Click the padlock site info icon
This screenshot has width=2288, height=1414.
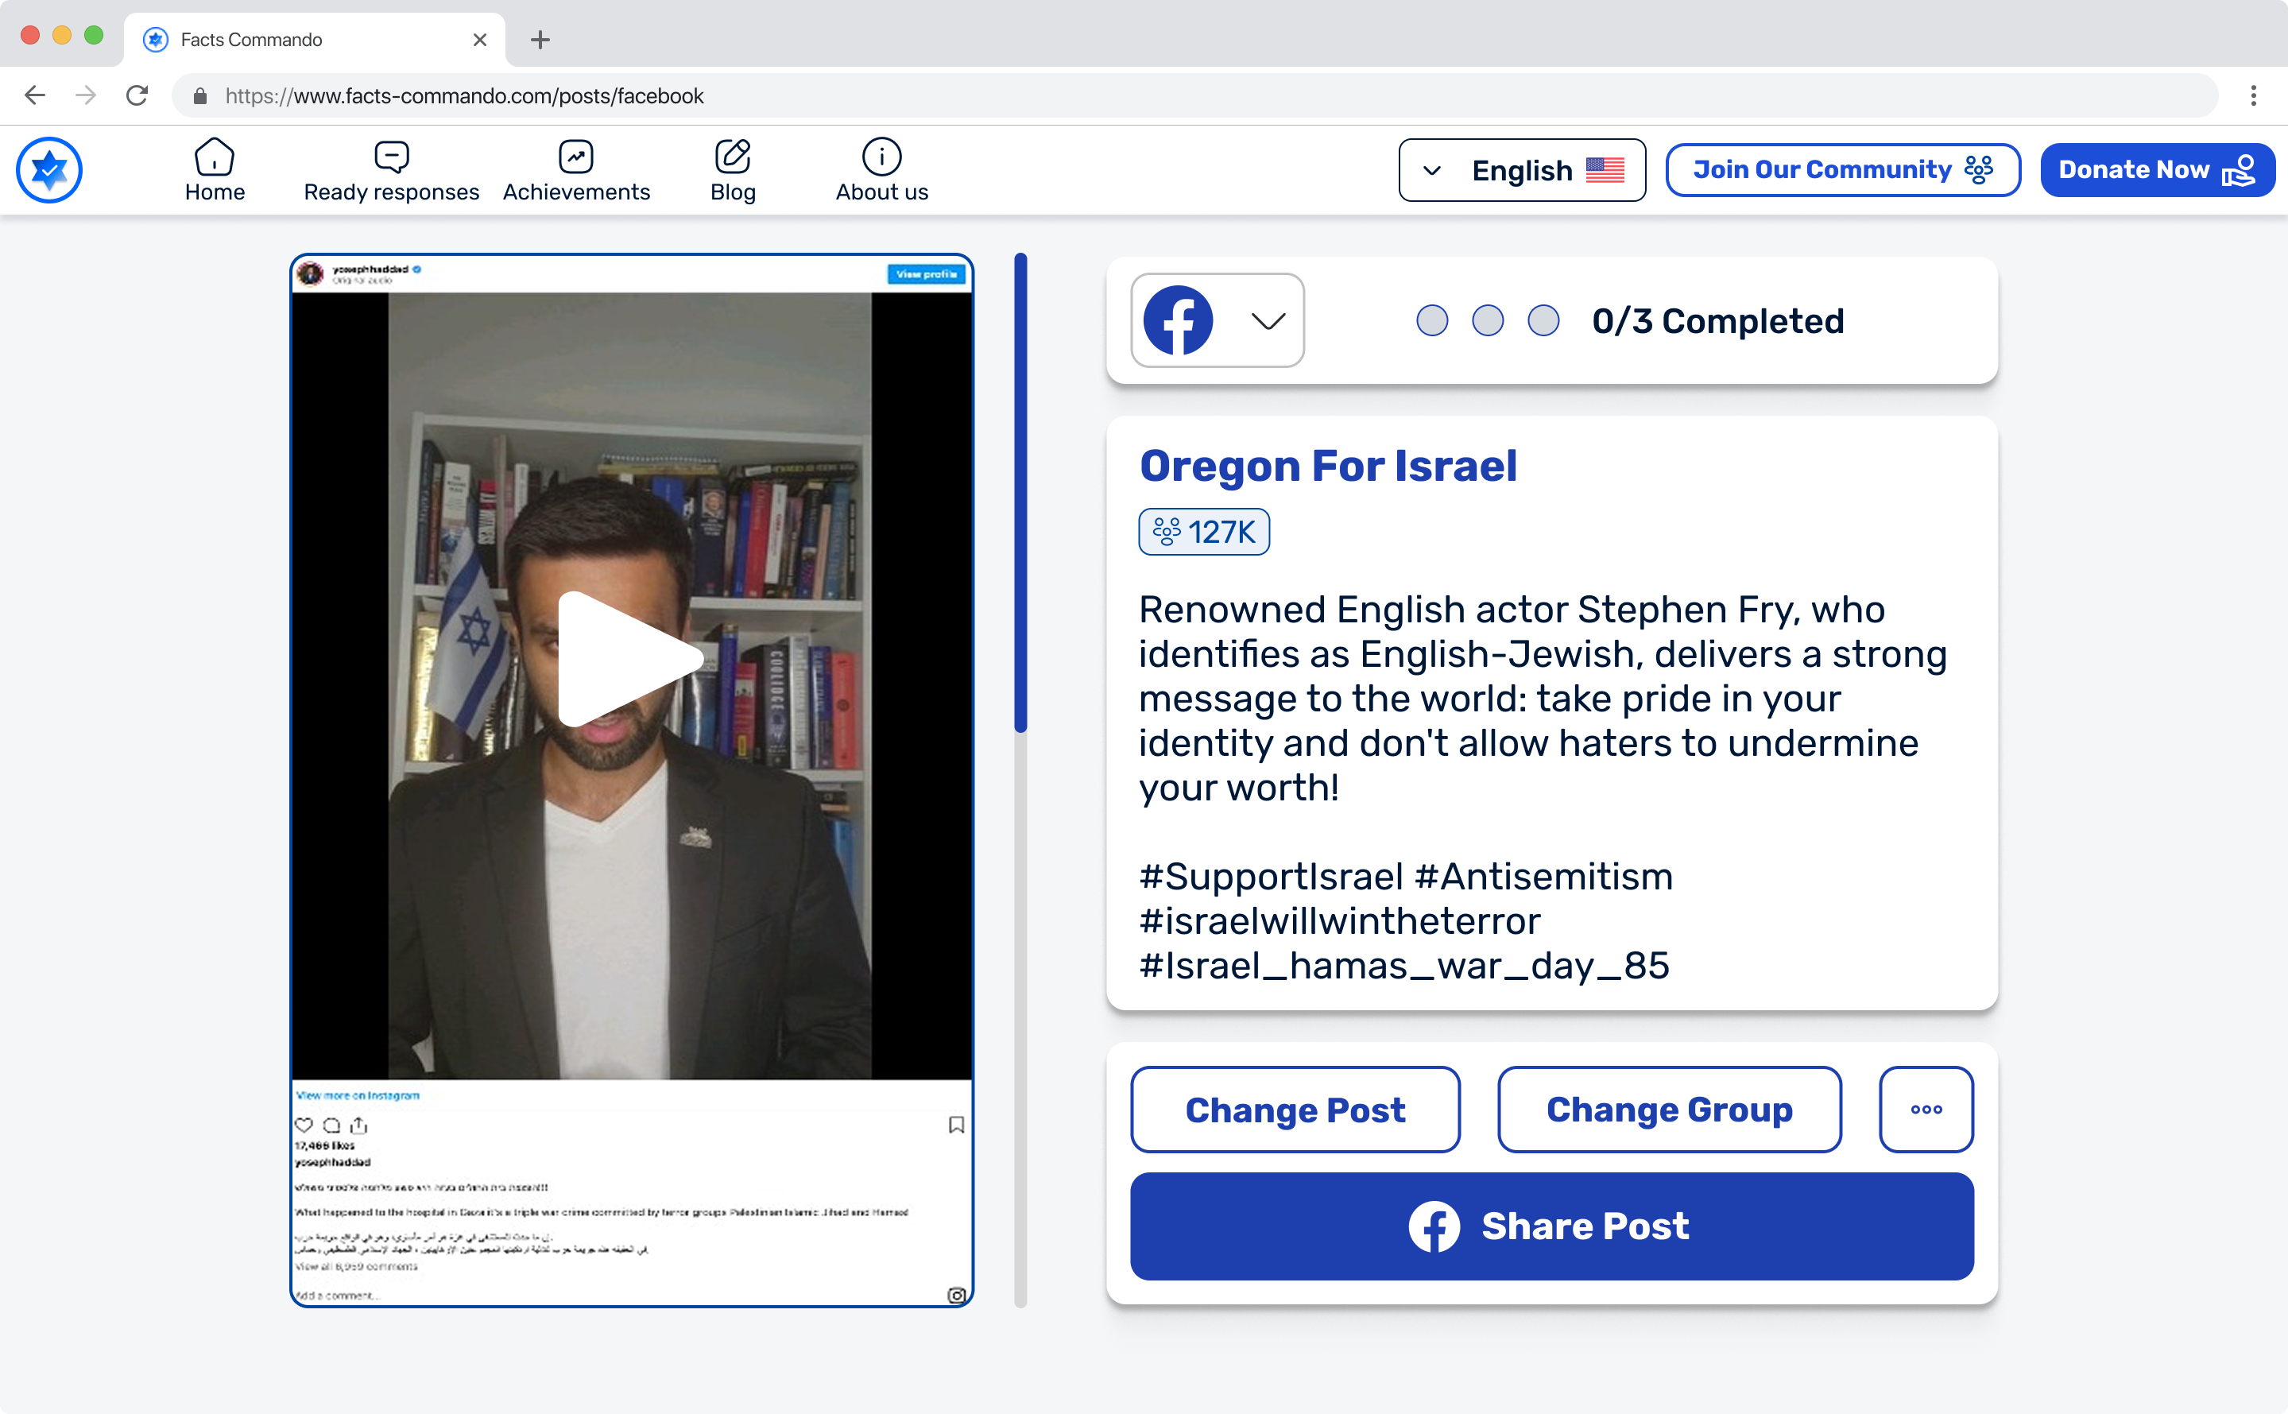point(199,95)
